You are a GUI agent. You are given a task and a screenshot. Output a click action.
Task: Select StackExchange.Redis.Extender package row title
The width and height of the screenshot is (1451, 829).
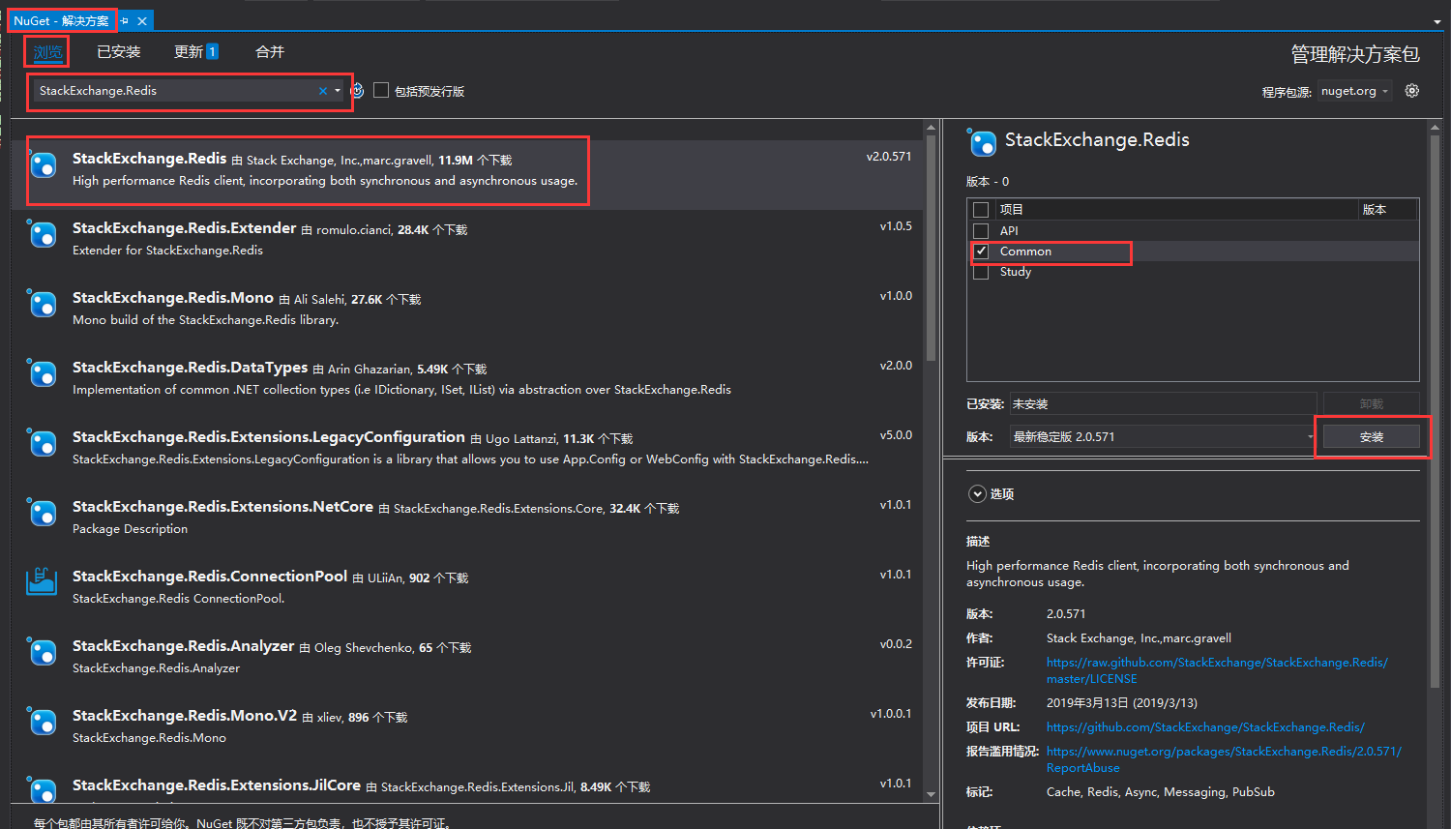(x=184, y=228)
